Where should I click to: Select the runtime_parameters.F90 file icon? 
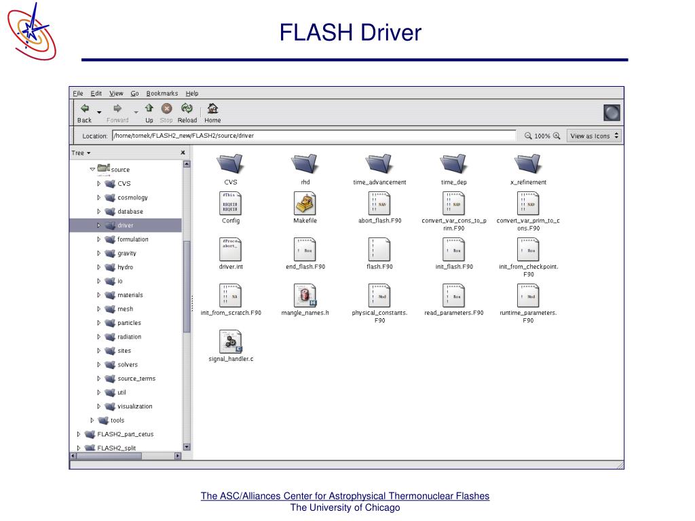click(528, 295)
